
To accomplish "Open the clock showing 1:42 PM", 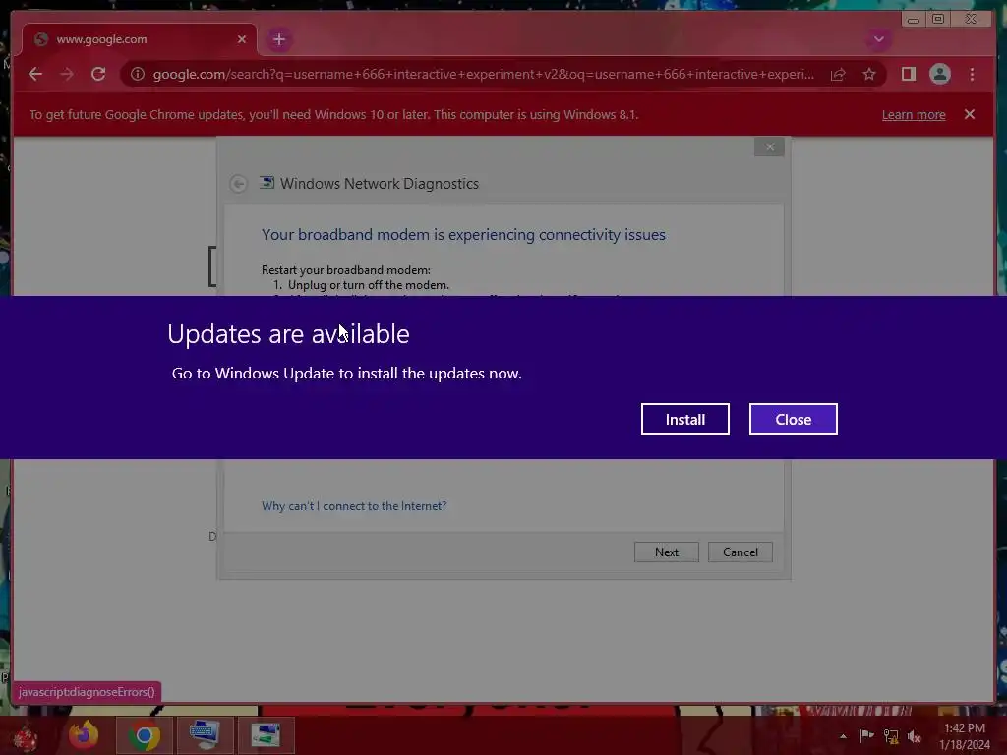I will (x=965, y=736).
